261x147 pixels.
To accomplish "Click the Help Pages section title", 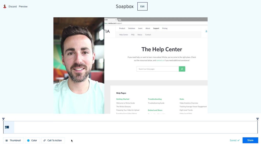I will pyautogui.click(x=121, y=93).
